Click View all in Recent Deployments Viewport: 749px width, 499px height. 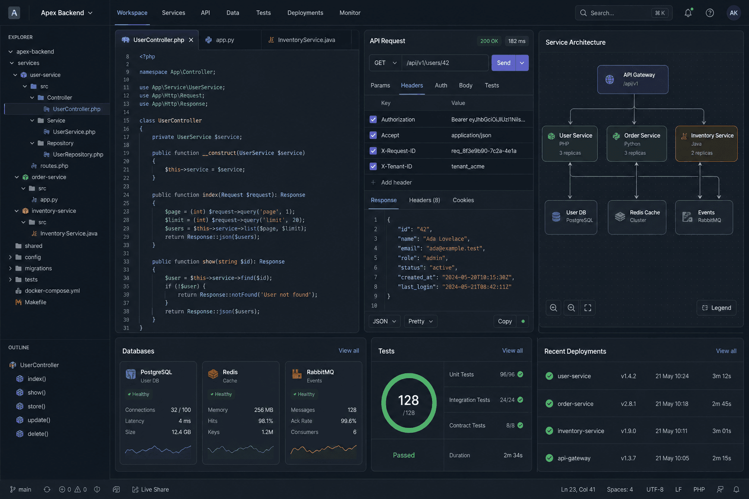pyautogui.click(x=726, y=351)
